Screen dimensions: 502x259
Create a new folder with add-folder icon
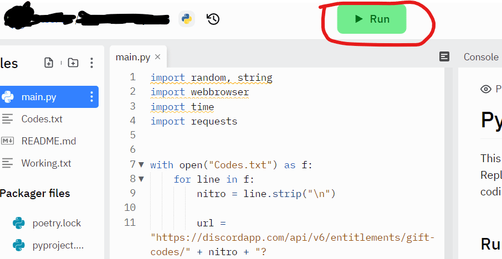pyautogui.click(x=73, y=63)
